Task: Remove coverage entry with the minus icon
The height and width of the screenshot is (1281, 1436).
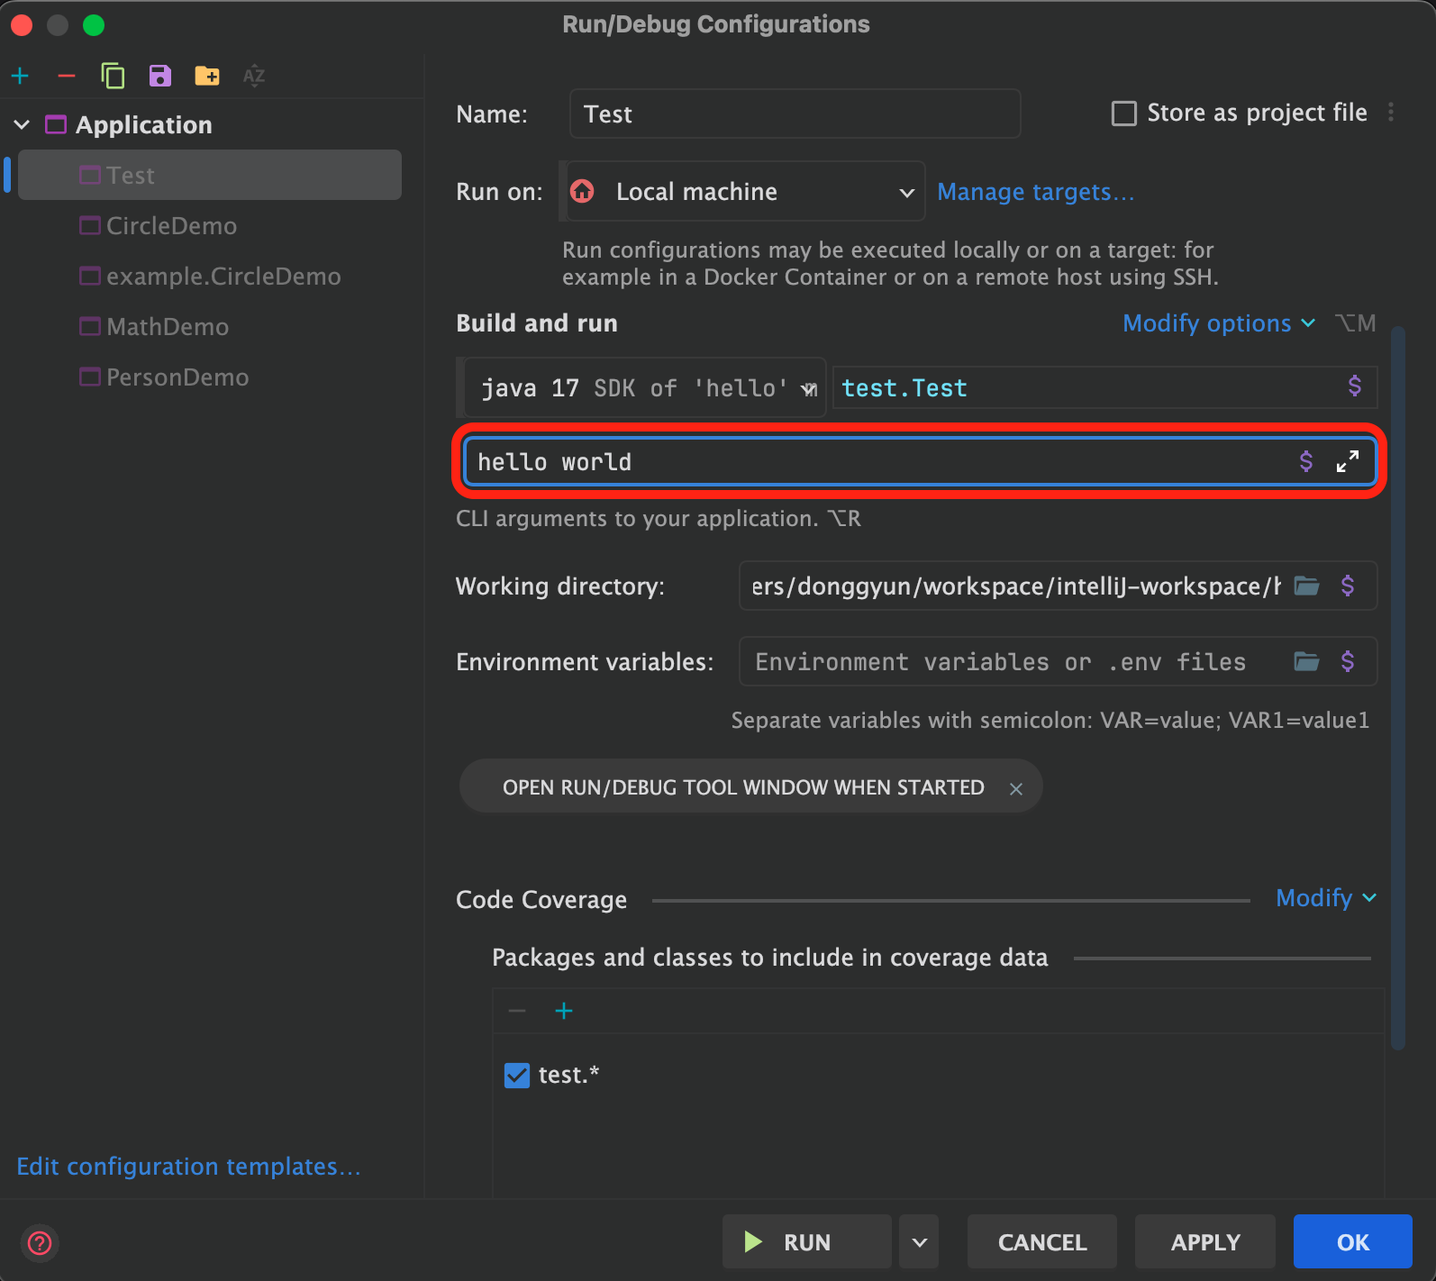Action: [x=517, y=1011]
